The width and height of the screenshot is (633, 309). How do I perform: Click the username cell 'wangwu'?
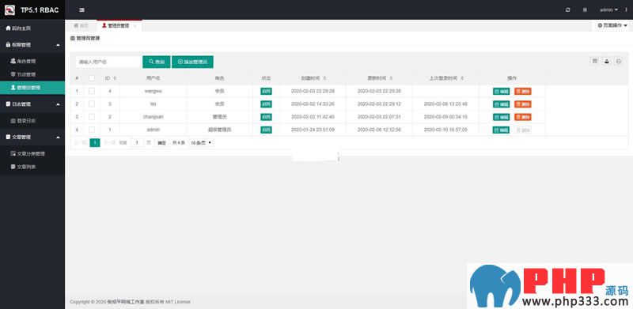coord(153,91)
